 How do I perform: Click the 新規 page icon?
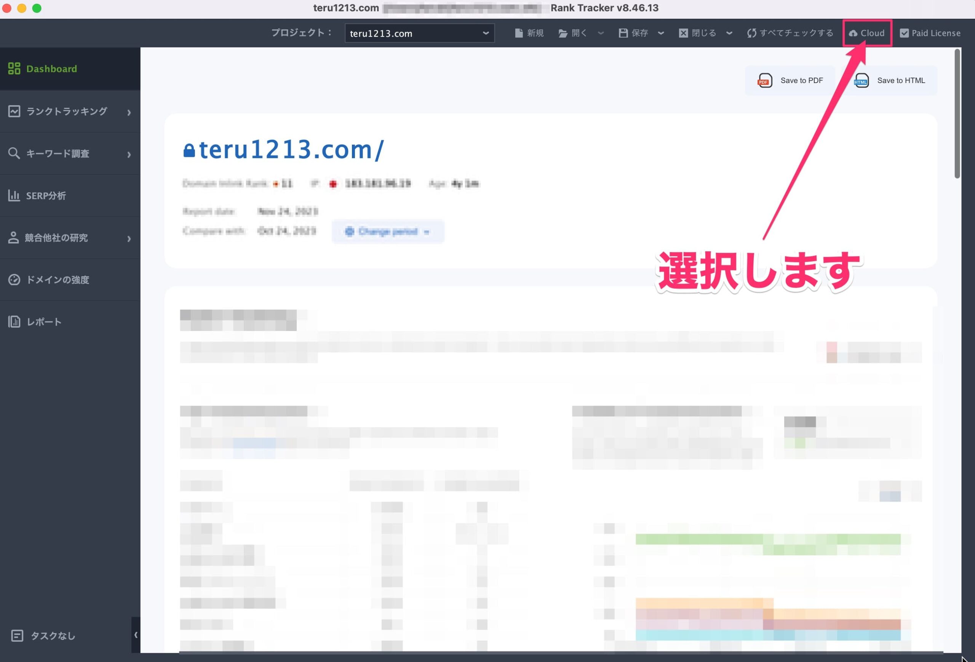tap(519, 33)
